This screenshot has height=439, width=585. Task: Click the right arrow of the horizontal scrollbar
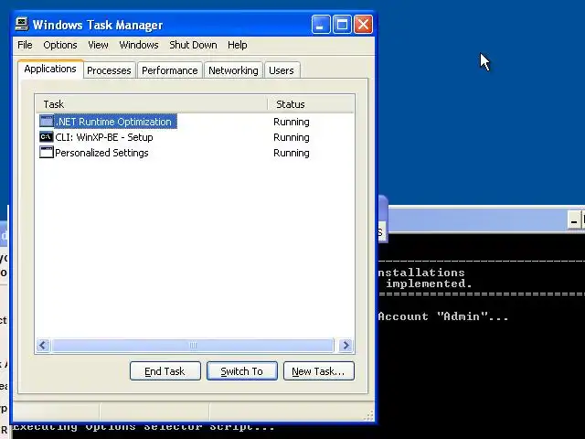tap(346, 346)
